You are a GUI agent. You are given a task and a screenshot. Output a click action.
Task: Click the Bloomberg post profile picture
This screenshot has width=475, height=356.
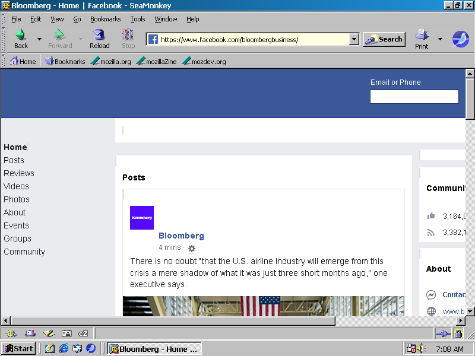click(x=142, y=218)
